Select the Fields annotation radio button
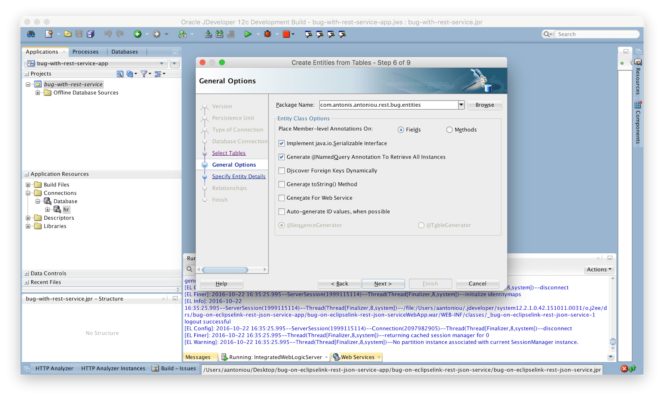Viewport: 664px width, 399px height. pos(400,130)
